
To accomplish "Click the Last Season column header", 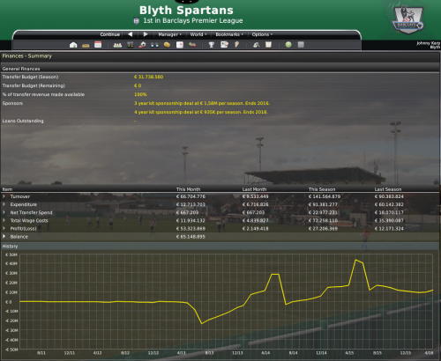I will pos(388,189).
